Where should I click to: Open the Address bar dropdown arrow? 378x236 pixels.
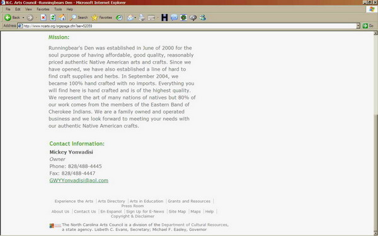pyautogui.click(x=358, y=26)
